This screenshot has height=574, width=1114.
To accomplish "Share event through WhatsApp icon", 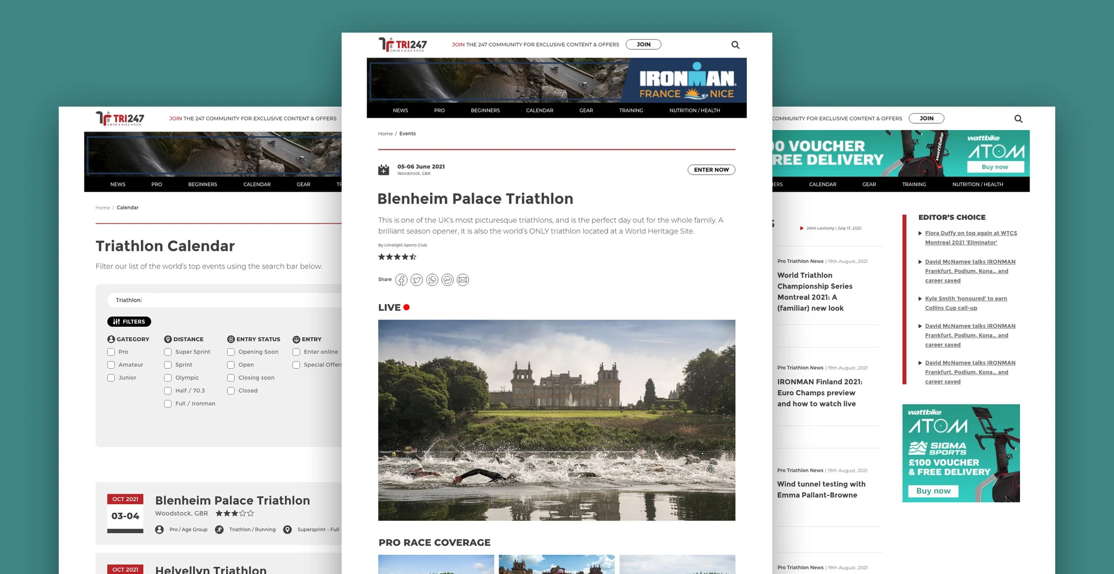I will point(432,280).
